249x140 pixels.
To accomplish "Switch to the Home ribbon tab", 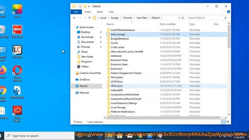I will (88, 12).
